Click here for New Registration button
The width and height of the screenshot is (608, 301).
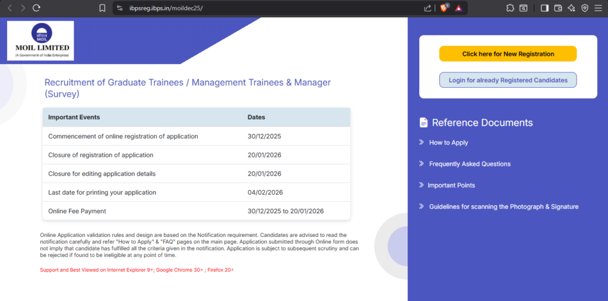click(508, 54)
